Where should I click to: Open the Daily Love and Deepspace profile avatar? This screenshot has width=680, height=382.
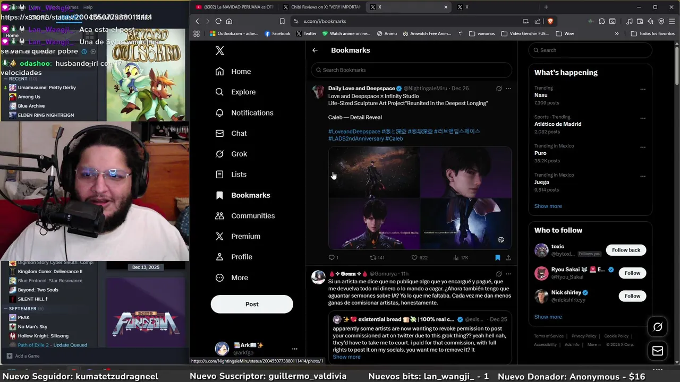click(x=318, y=92)
